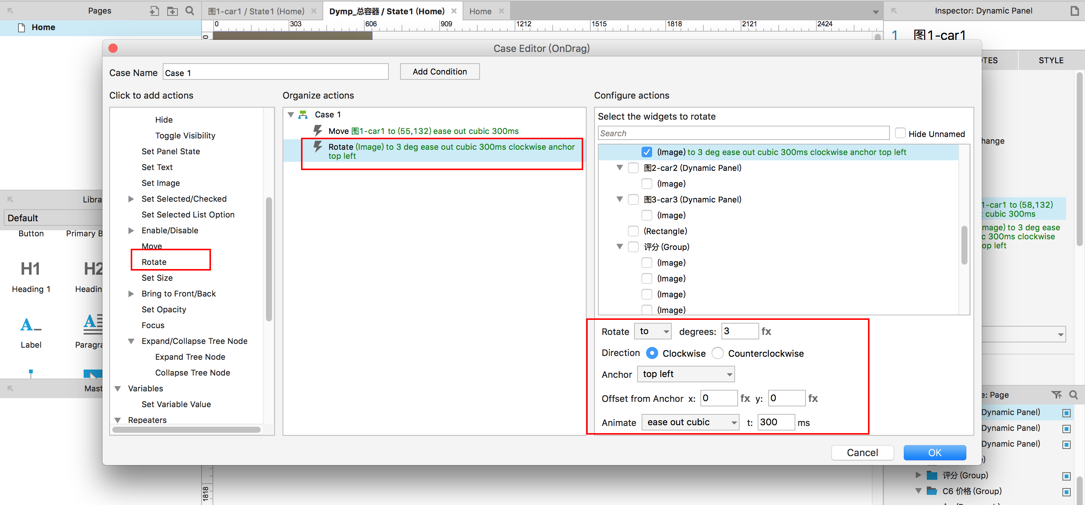Viewport: 1085px width, 505px height.
Task: Switch to the Home tab
Action: [480, 11]
